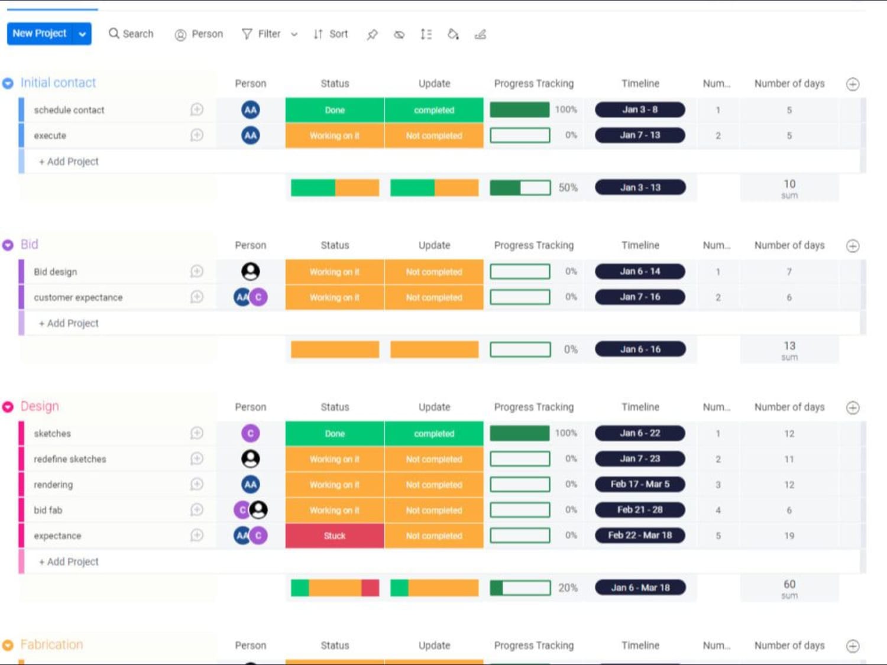This screenshot has width=887, height=665.
Task: Click Jan 6 - Mar 18 summary timeline
Action: 640,588
